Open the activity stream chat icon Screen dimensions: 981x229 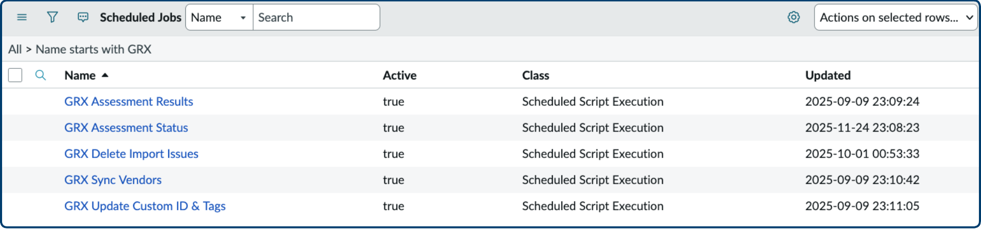click(x=83, y=17)
